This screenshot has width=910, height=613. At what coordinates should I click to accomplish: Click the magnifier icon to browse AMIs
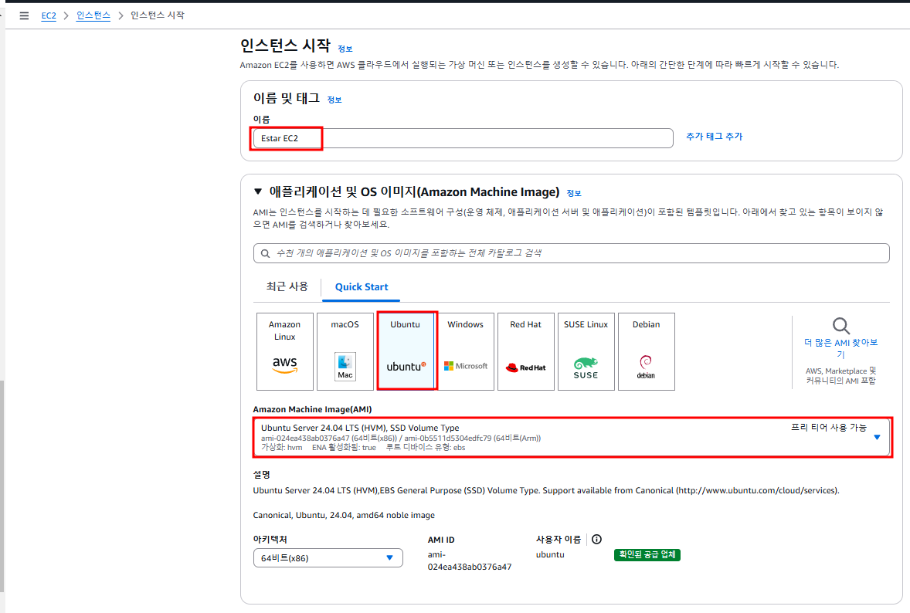(841, 326)
